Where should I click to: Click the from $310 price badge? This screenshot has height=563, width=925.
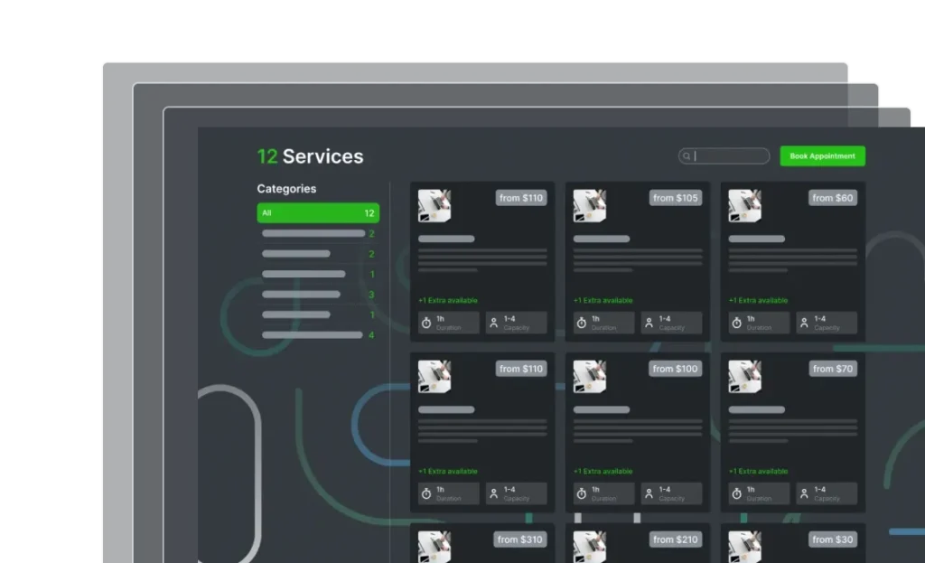click(x=519, y=540)
